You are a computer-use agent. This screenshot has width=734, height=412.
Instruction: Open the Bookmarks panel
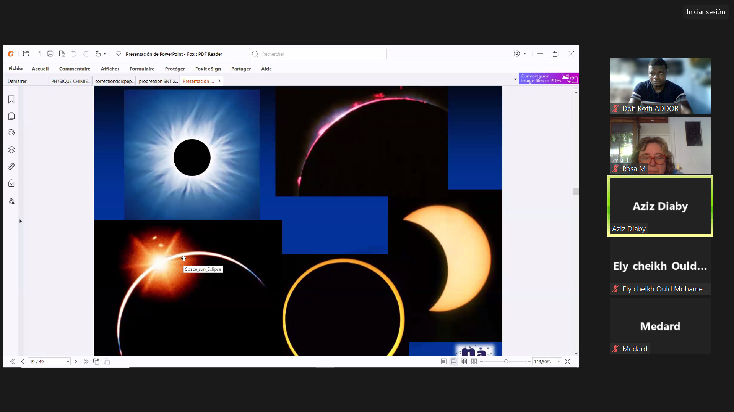[11, 100]
